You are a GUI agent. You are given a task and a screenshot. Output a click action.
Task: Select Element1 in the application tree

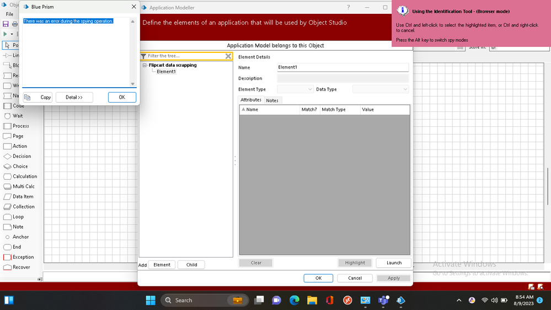166,72
